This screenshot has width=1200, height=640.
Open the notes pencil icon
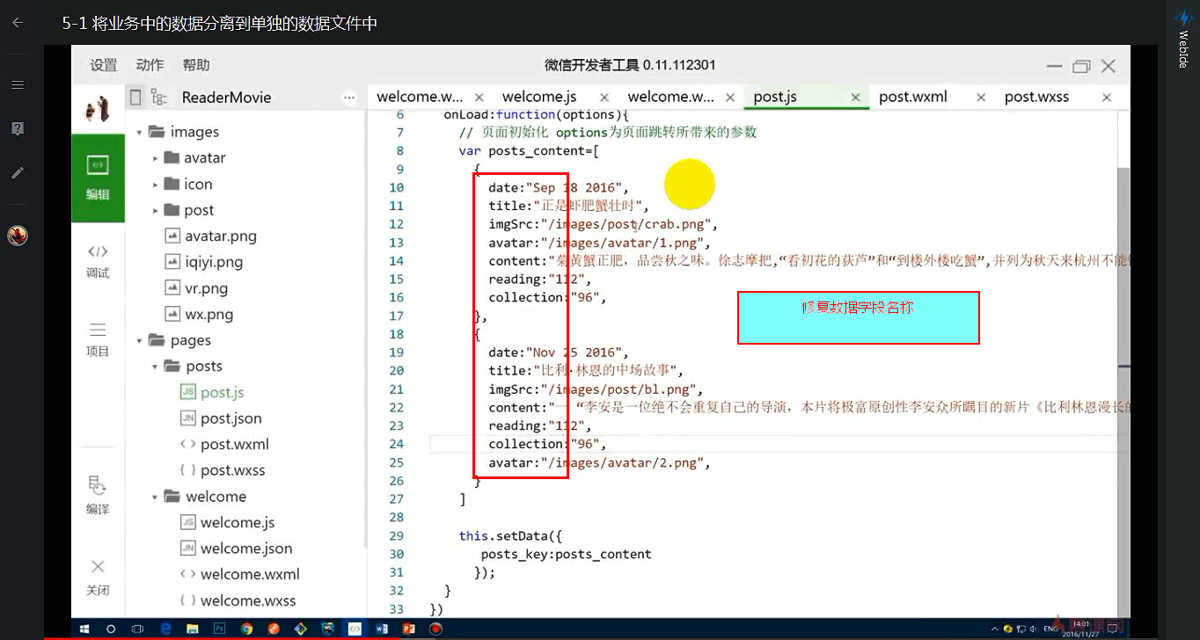17,173
